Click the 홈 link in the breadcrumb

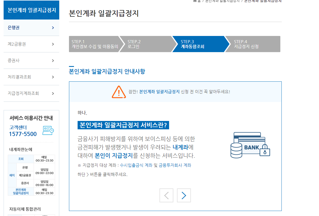(x=199, y=1)
